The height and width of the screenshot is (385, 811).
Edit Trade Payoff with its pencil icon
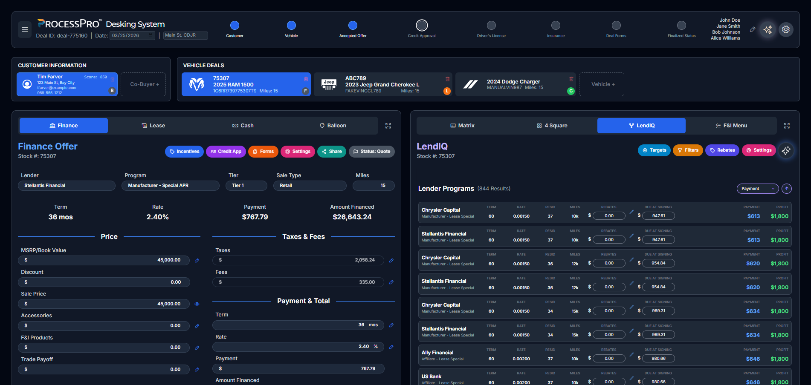point(197,370)
